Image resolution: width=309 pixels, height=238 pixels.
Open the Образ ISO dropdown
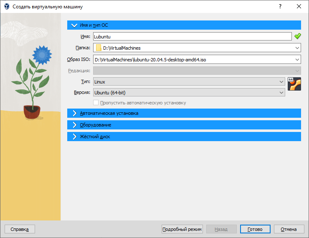[197, 59]
